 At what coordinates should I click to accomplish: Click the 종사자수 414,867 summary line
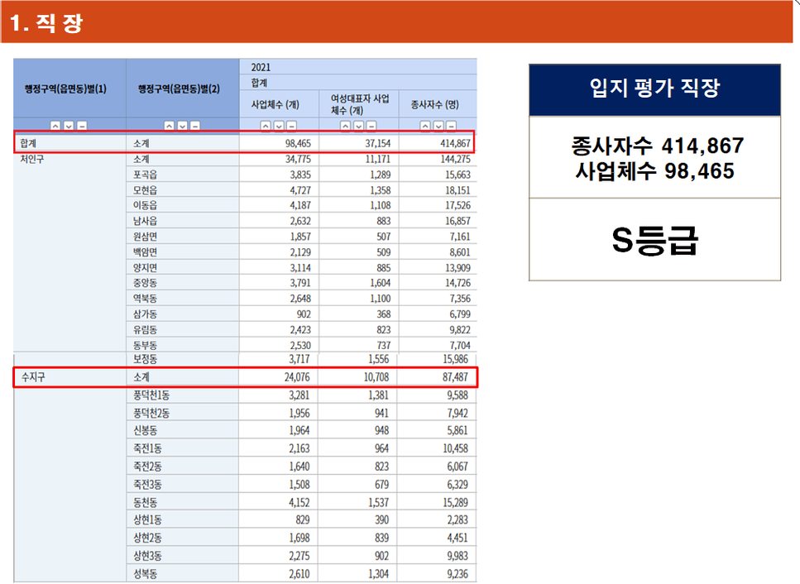pos(658,146)
